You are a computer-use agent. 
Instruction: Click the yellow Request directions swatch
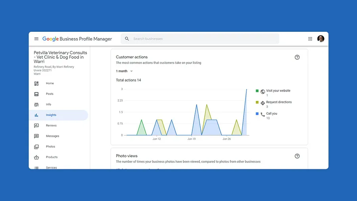pos(257,102)
